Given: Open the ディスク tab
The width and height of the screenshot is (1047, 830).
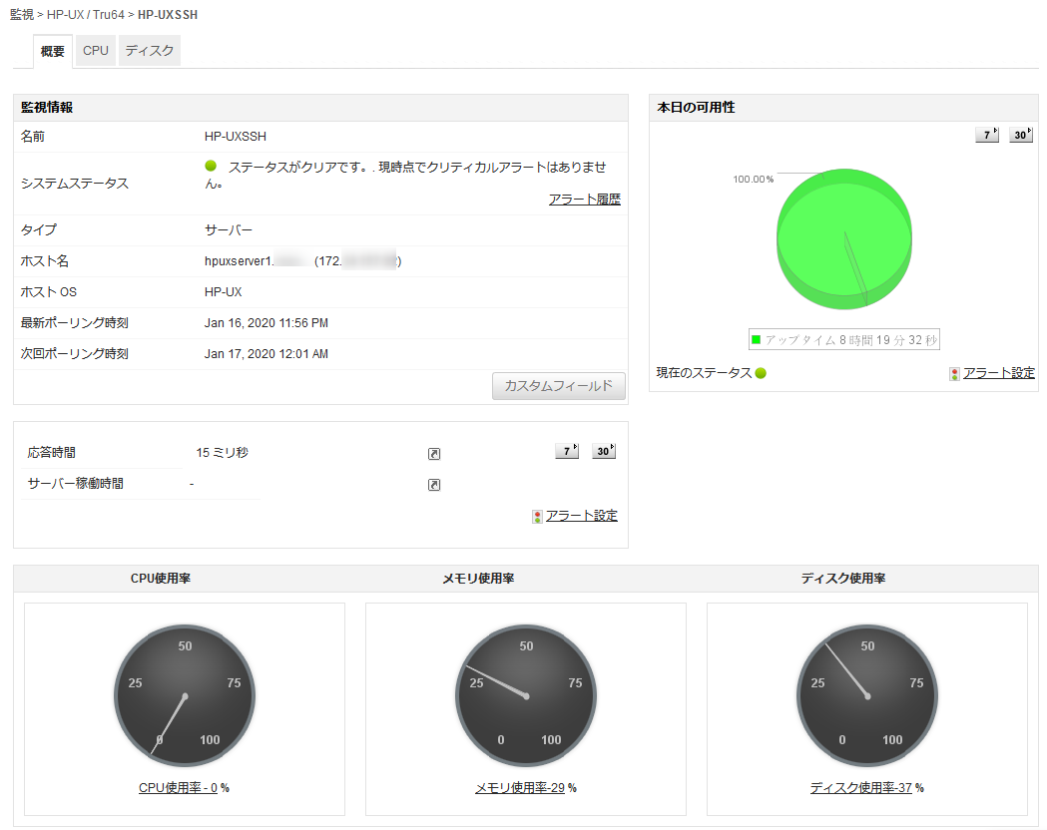Looking at the screenshot, I should [x=149, y=51].
